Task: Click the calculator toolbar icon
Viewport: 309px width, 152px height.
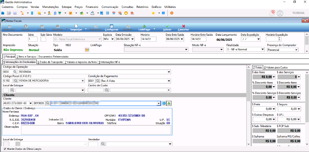Action: coord(107,13)
